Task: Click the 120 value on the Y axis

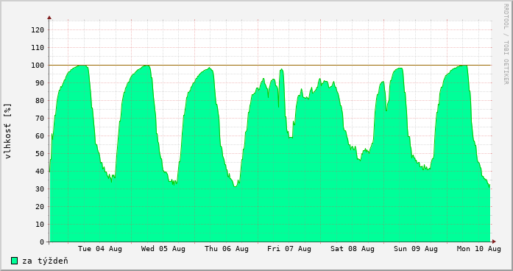Action: coord(38,29)
